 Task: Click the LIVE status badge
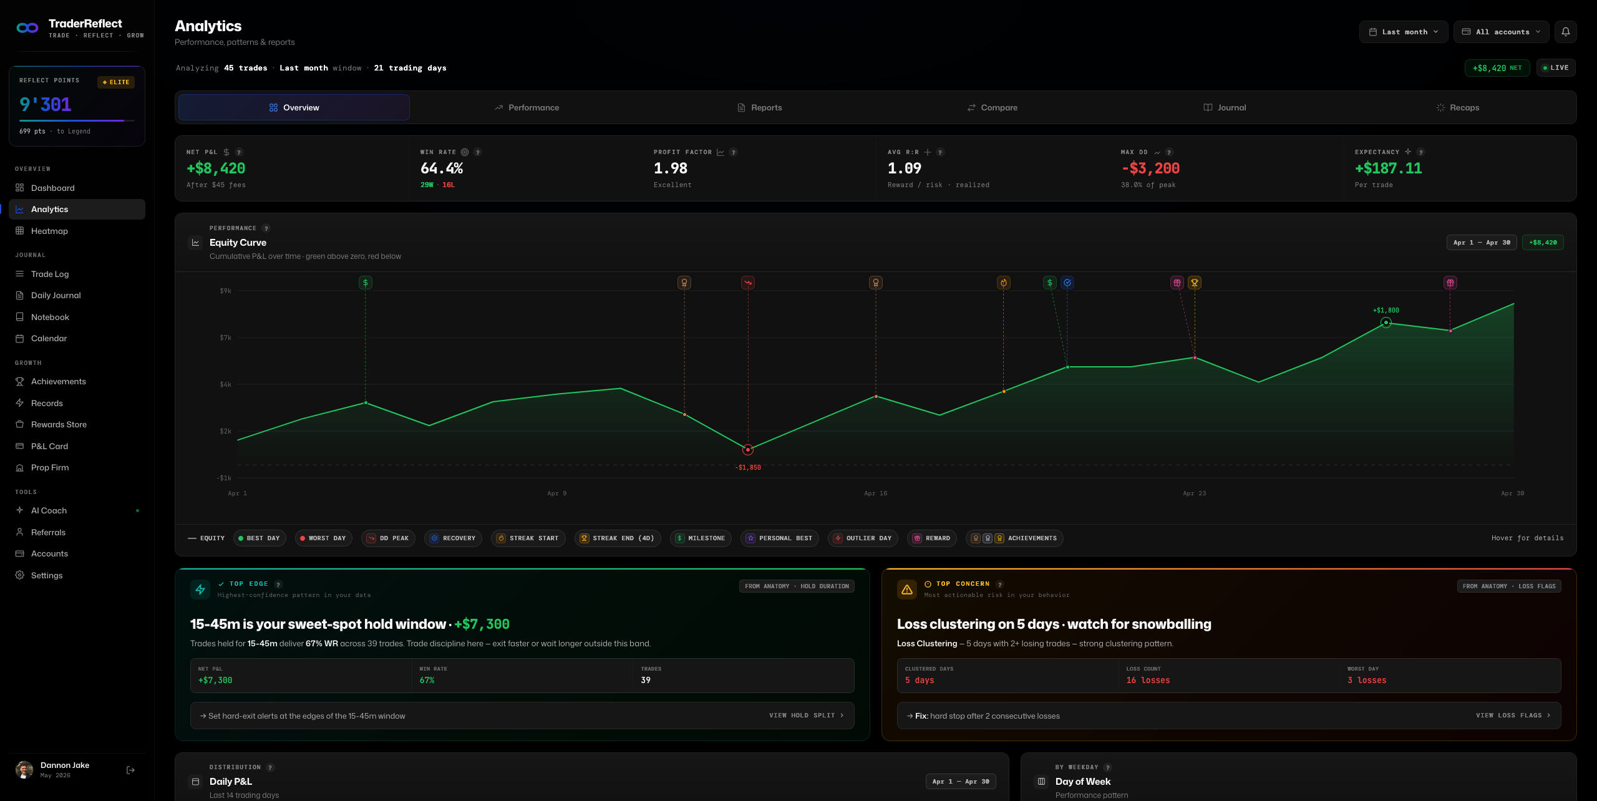[1556, 68]
